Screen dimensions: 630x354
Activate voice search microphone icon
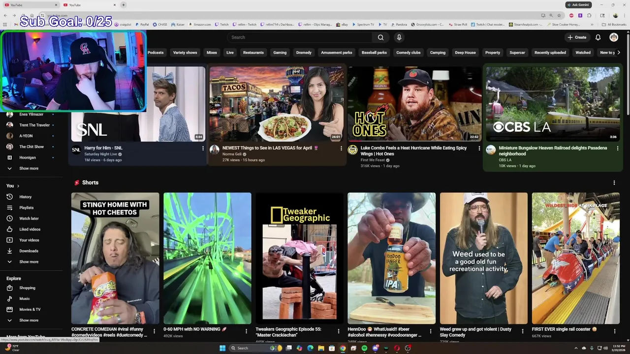tap(399, 37)
